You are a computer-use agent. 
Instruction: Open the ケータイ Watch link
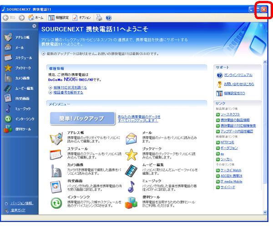pos(231,170)
